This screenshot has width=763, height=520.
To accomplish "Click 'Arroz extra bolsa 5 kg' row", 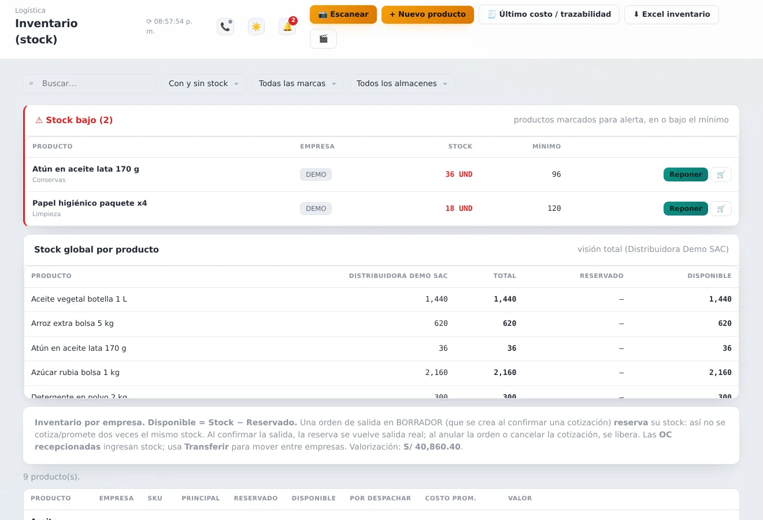I will tap(381, 324).
